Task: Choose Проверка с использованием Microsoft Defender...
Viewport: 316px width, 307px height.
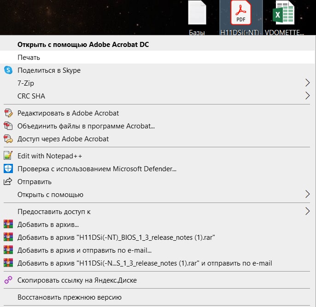Action: pos(157,169)
